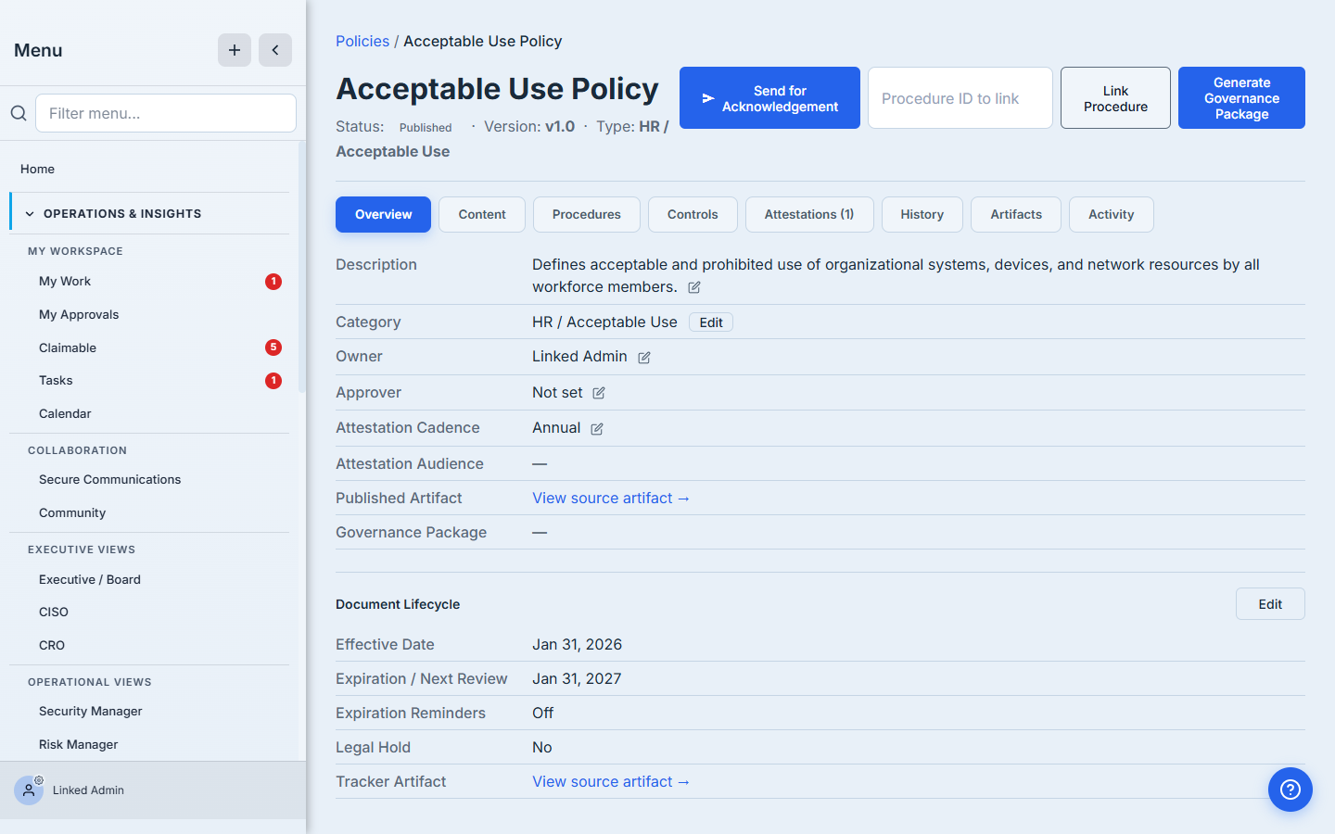The image size is (1335, 834).
Task: Click the Document Lifecycle Edit button
Action: [x=1270, y=604]
